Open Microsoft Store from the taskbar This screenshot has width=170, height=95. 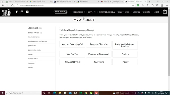65,93
